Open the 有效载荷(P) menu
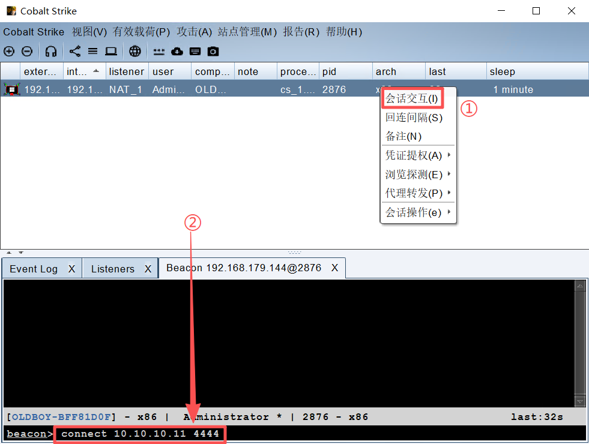This screenshot has height=444, width=589. [x=141, y=32]
